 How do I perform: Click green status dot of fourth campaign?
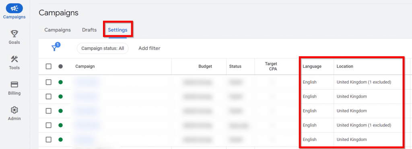click(60, 125)
